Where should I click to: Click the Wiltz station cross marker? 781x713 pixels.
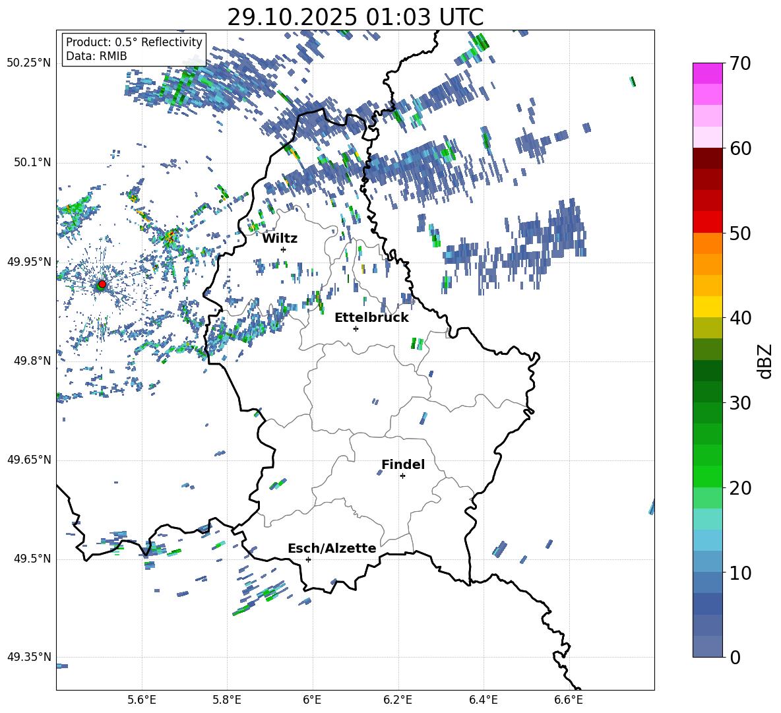click(284, 249)
